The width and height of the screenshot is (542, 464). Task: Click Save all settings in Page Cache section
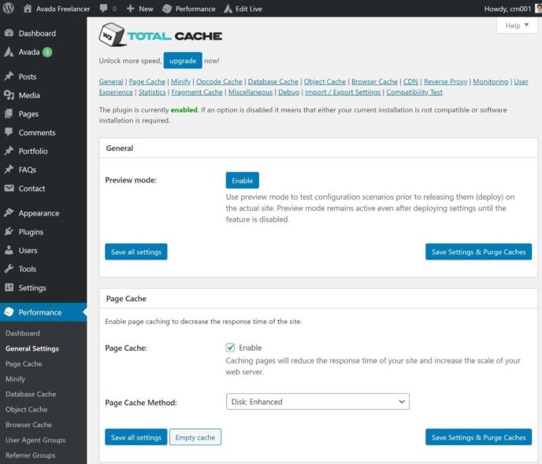tap(135, 437)
